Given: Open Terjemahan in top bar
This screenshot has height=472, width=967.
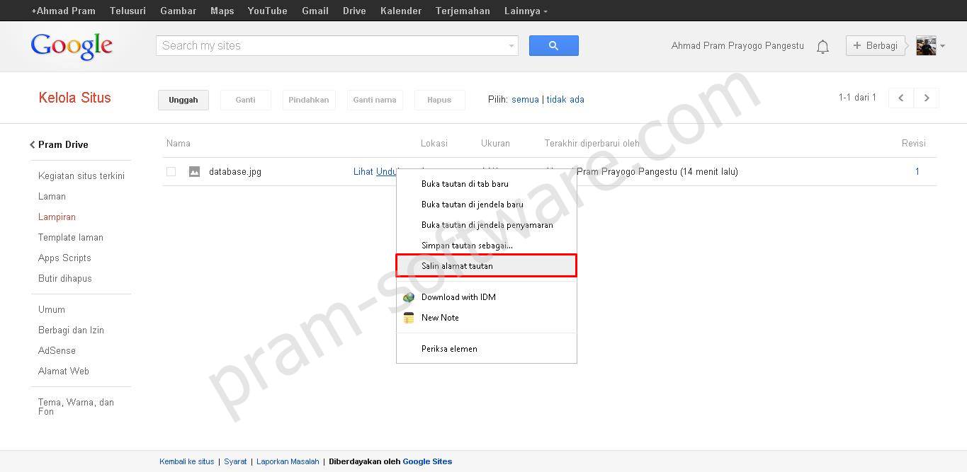Looking at the screenshot, I should (x=463, y=11).
